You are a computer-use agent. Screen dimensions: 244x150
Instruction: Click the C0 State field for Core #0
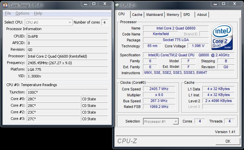[x=94, y=99]
